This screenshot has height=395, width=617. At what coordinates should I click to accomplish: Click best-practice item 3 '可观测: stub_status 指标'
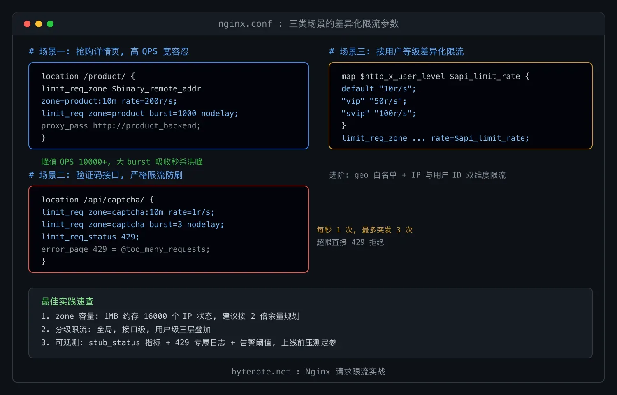(189, 342)
